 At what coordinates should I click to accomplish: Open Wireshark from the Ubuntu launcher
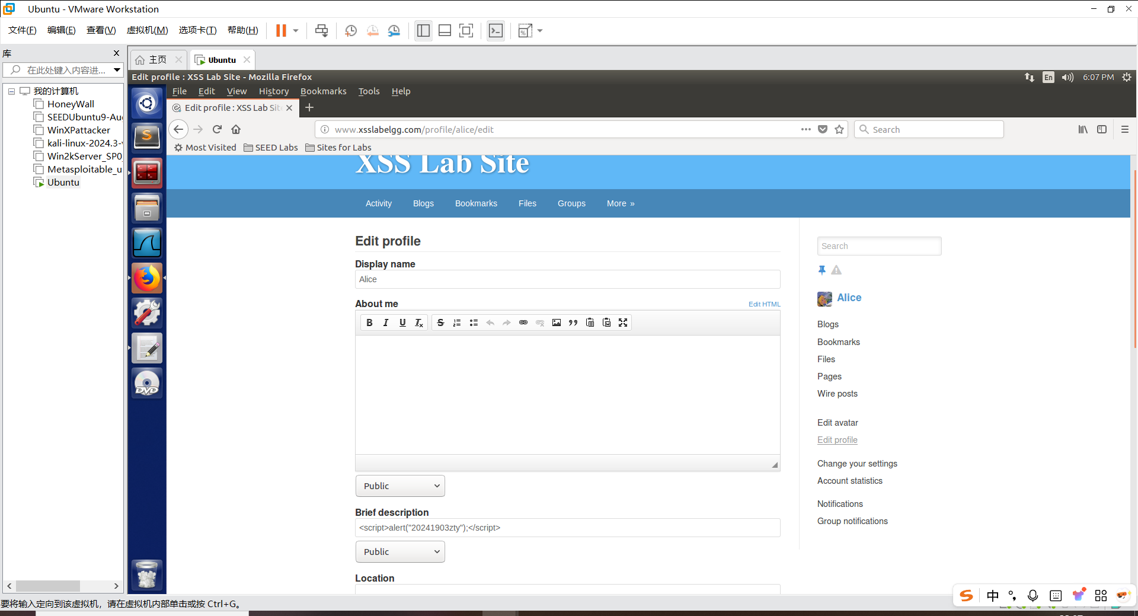(x=147, y=243)
